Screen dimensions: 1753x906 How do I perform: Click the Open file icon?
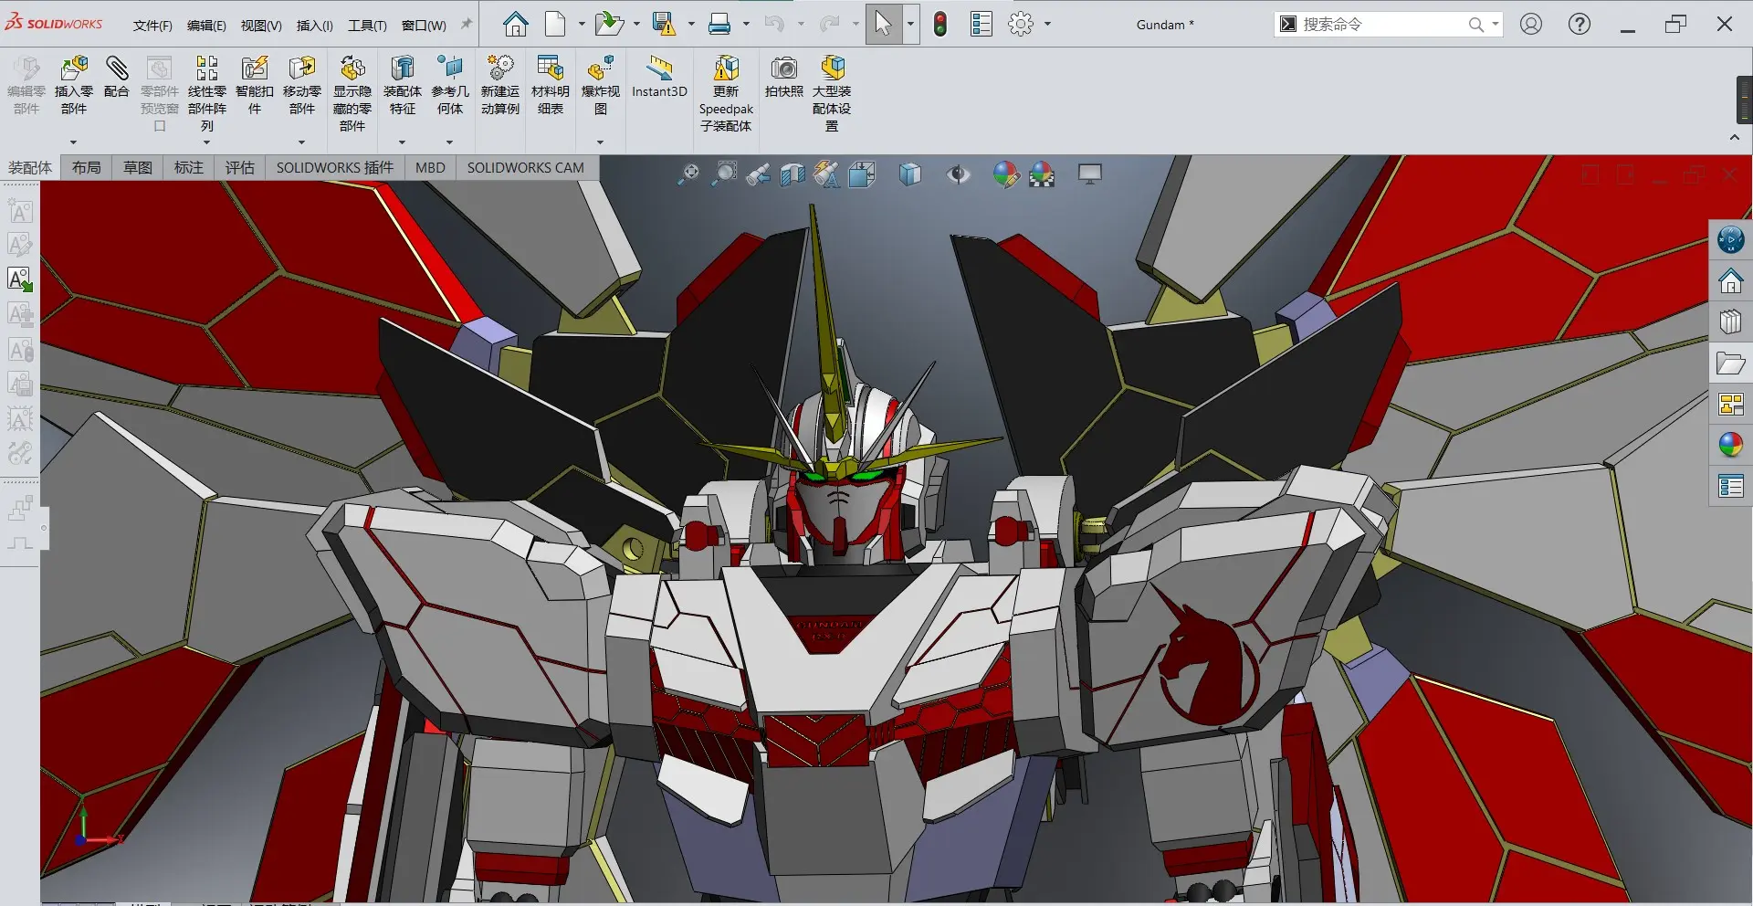(x=608, y=24)
